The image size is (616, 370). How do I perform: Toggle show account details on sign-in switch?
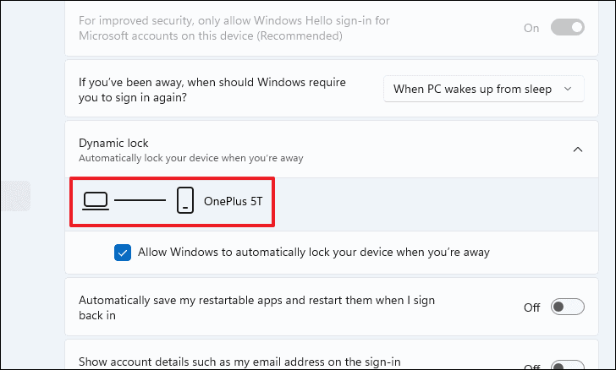click(567, 365)
